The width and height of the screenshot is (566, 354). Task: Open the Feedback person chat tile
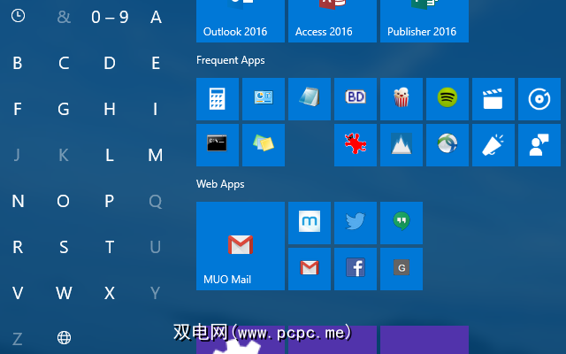(x=539, y=145)
